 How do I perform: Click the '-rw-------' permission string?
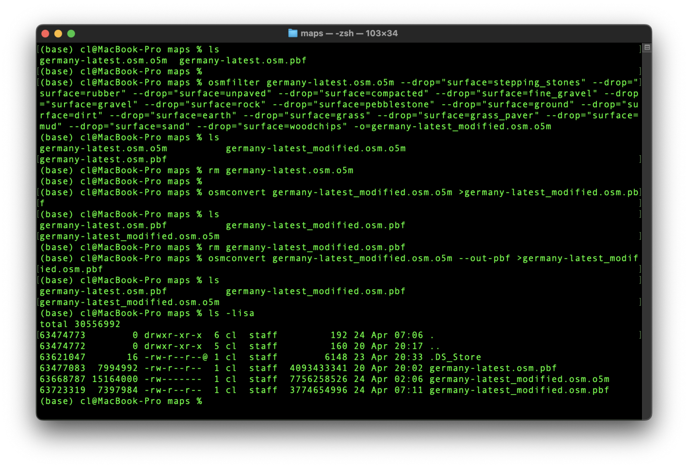click(173, 379)
